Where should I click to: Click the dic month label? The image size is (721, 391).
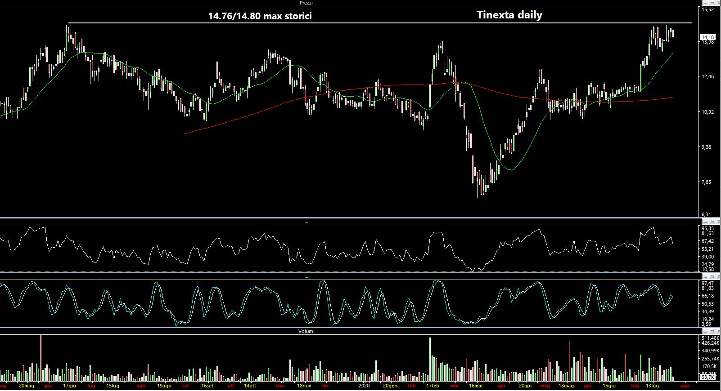[x=325, y=386]
